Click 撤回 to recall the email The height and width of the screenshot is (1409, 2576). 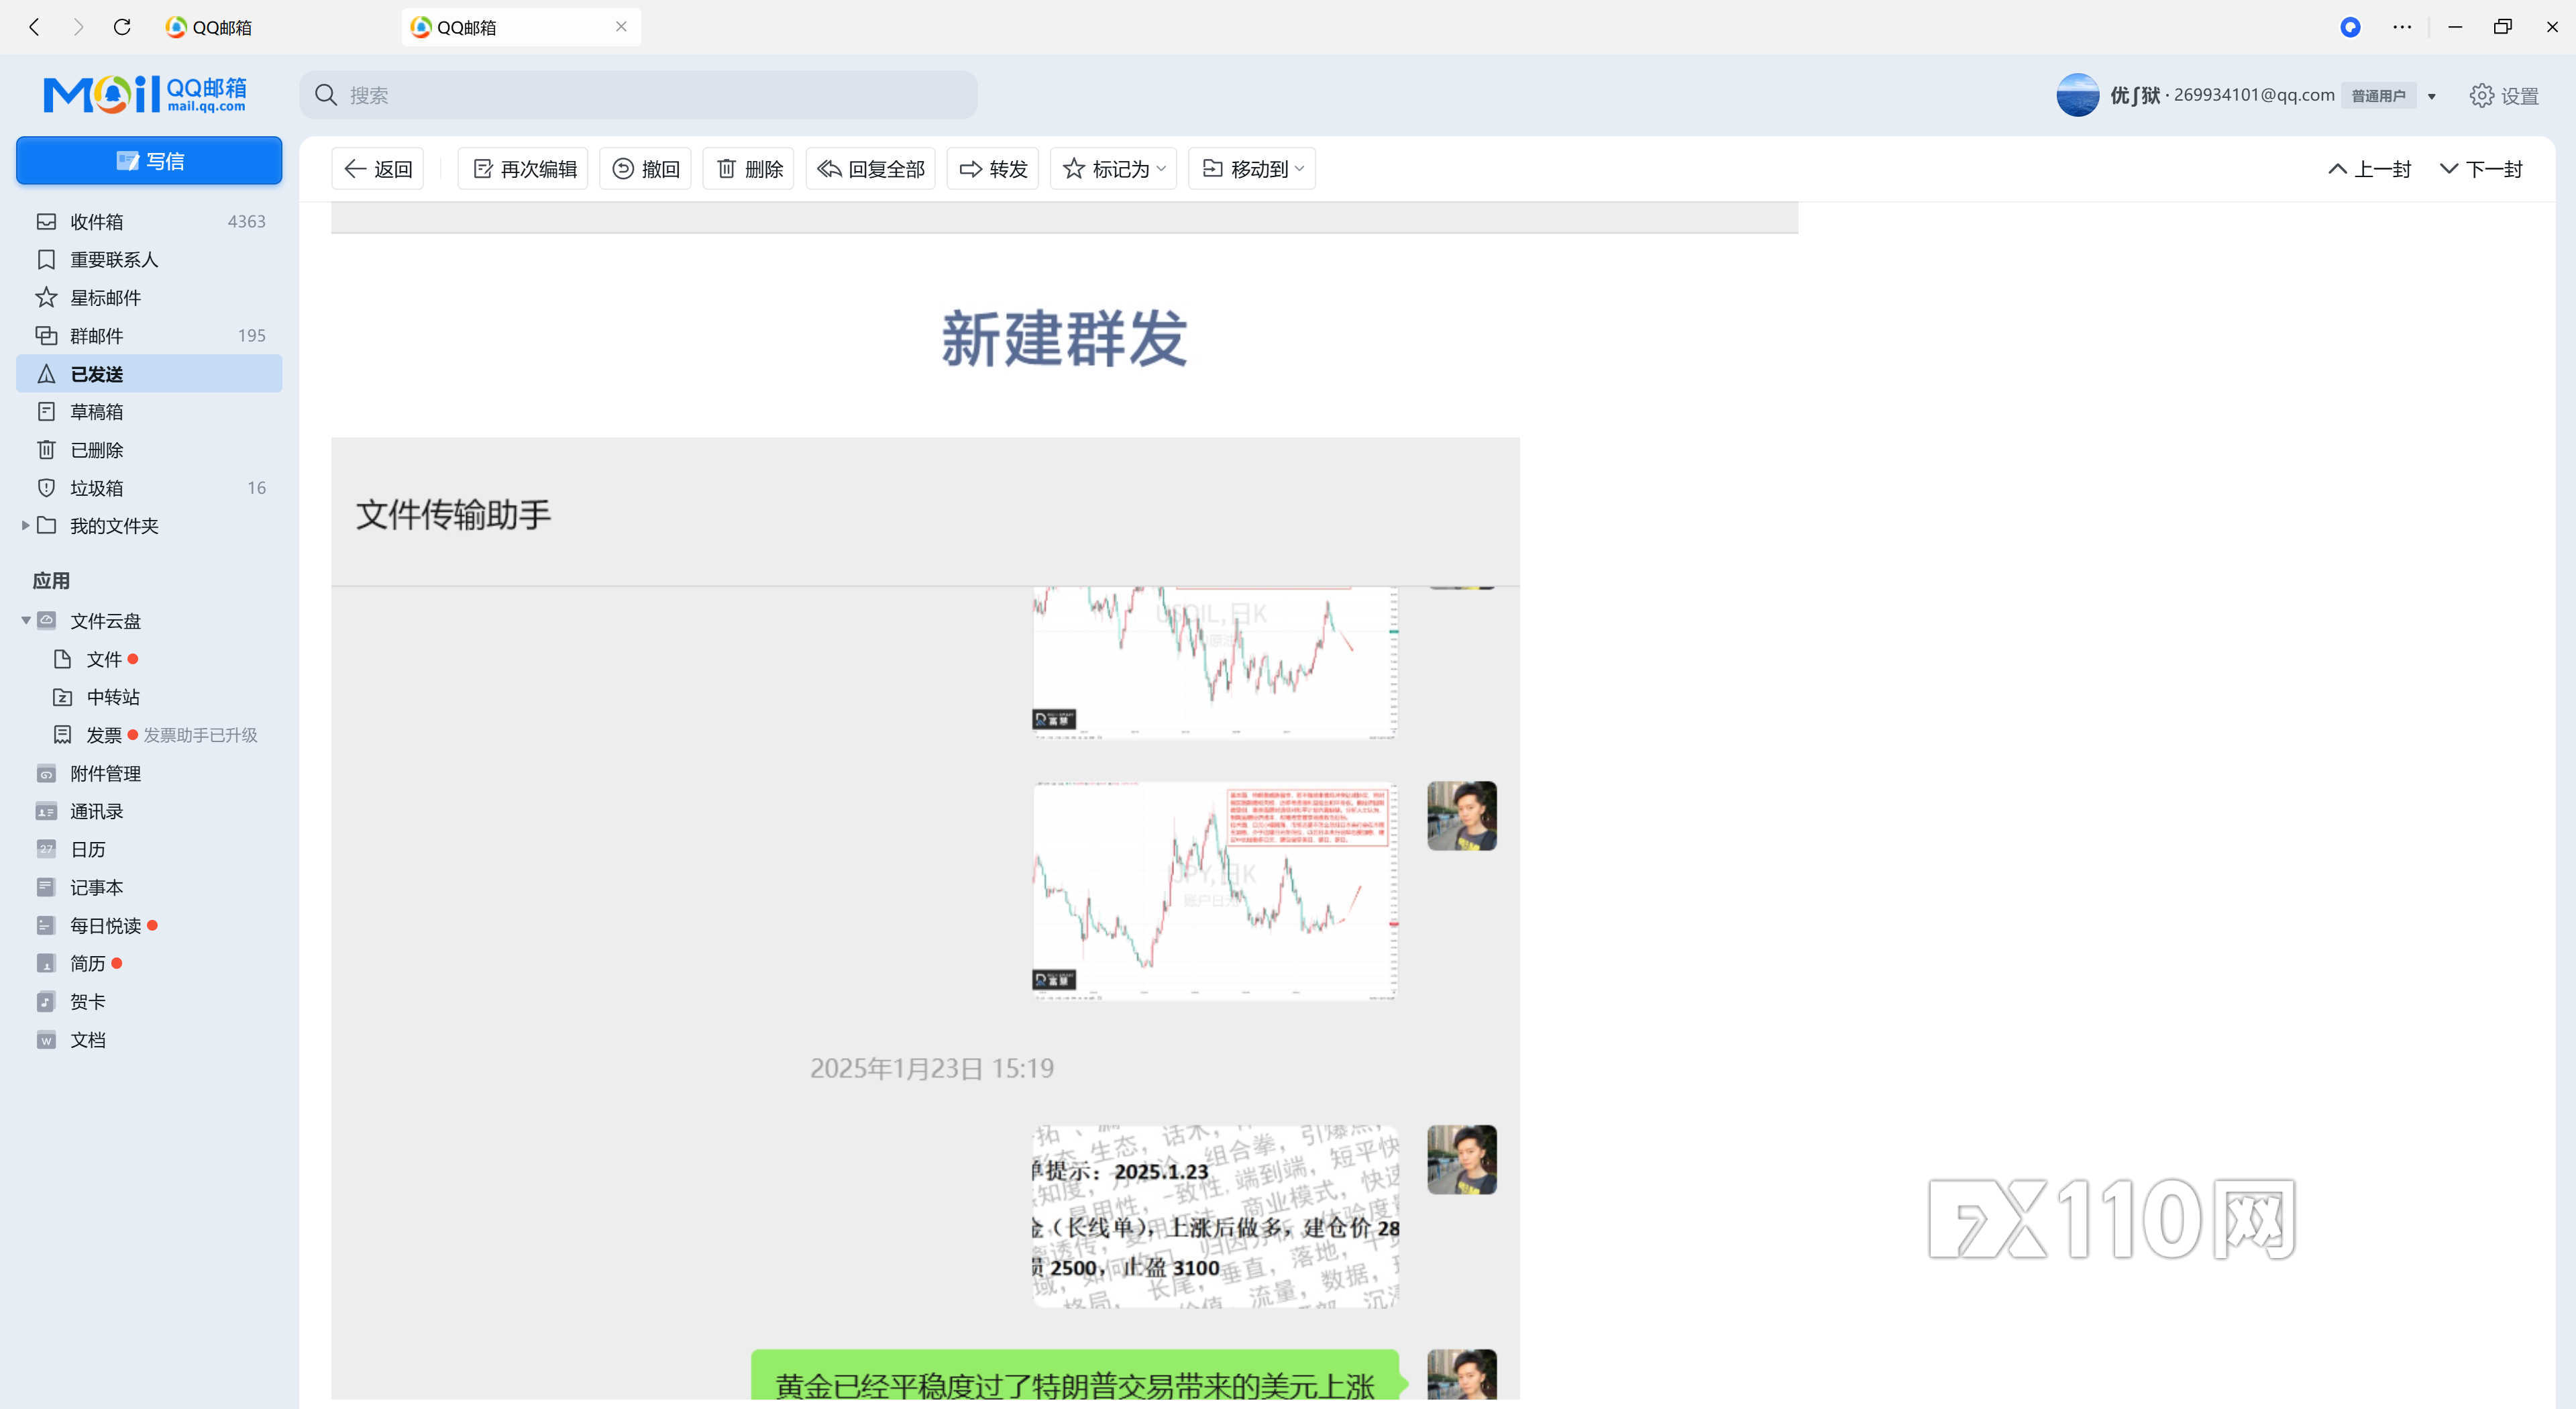(x=645, y=169)
